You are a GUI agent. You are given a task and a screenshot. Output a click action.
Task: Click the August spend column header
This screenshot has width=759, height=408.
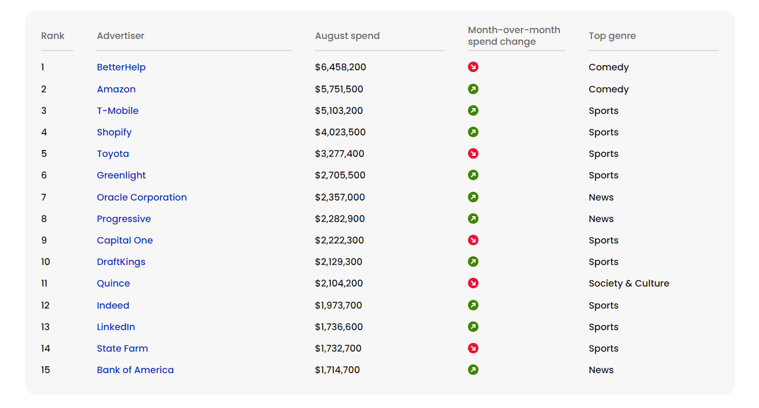click(x=347, y=36)
